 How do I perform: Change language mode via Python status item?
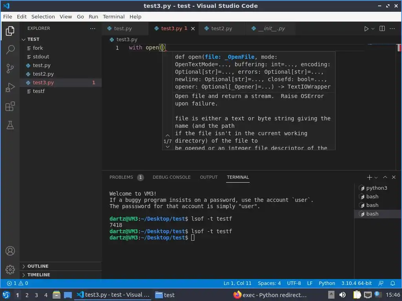pyautogui.click(x=327, y=283)
